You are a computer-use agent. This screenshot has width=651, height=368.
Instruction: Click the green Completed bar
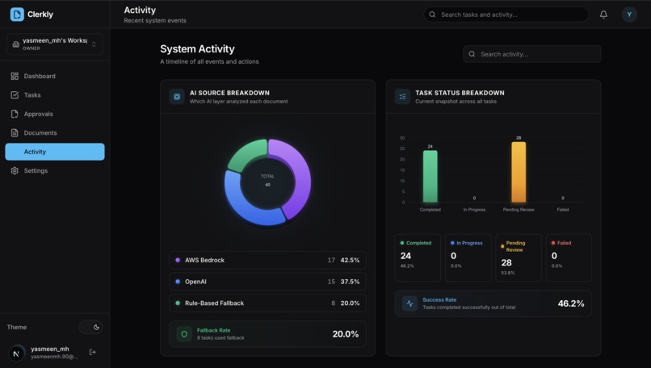430,176
